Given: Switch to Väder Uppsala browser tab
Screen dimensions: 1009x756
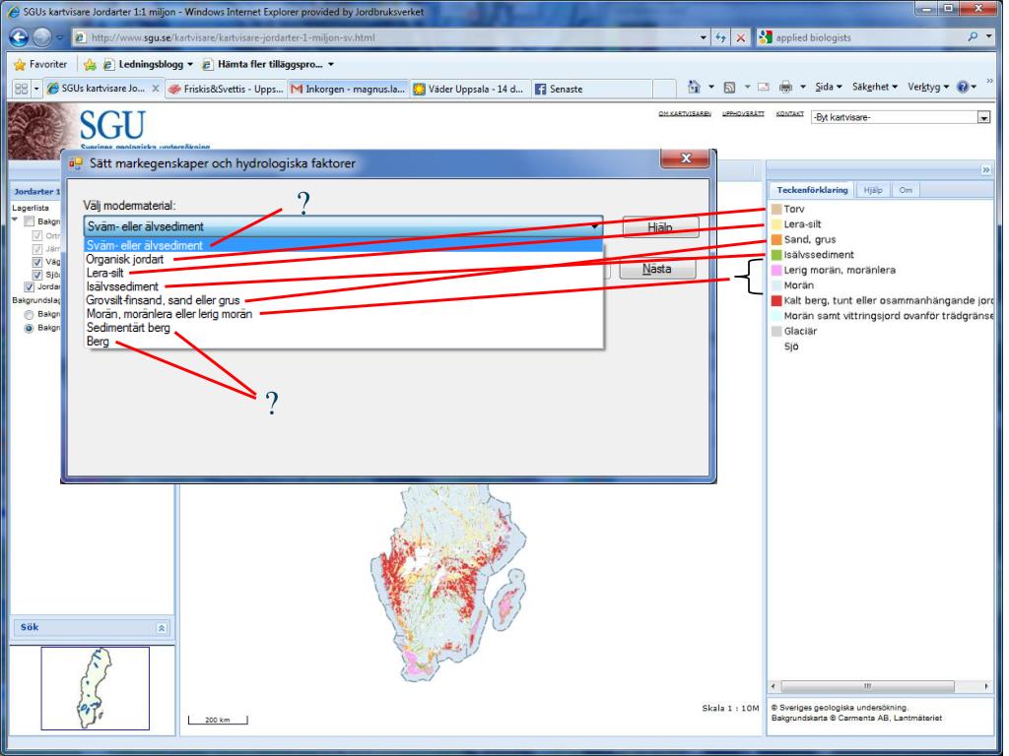Looking at the screenshot, I should 470,89.
